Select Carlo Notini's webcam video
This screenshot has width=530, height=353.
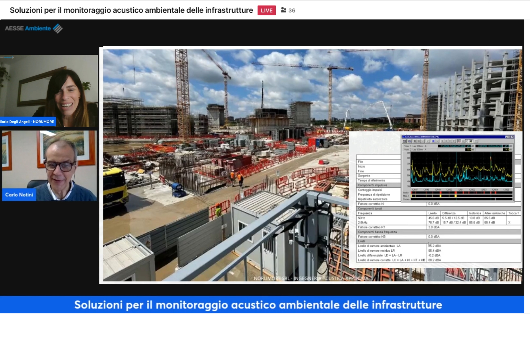click(x=49, y=166)
